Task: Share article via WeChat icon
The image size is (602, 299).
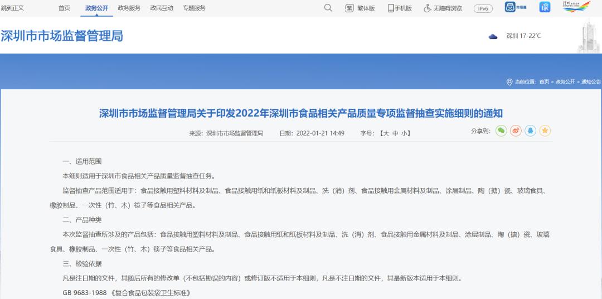Action: pyautogui.click(x=501, y=131)
